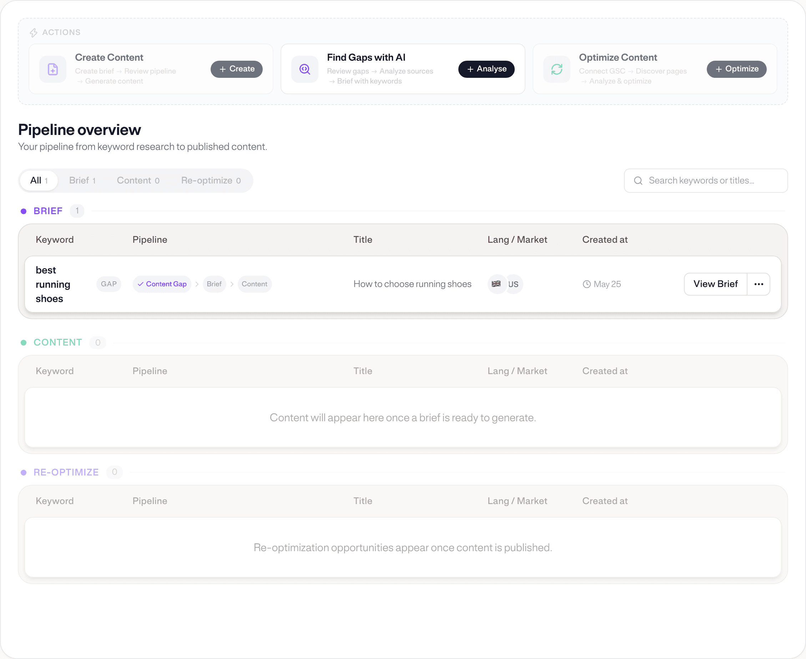The height and width of the screenshot is (659, 806).
Task: Click the Find Gaps with AI magnifier icon
Action: (305, 69)
